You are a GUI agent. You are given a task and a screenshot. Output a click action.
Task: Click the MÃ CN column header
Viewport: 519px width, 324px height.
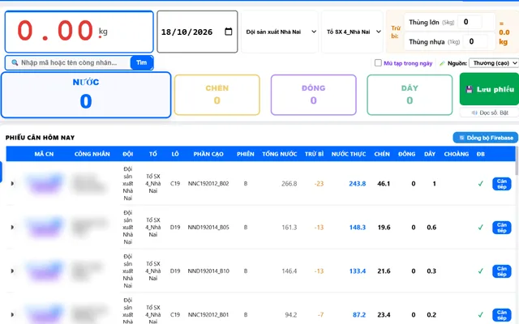44,154
